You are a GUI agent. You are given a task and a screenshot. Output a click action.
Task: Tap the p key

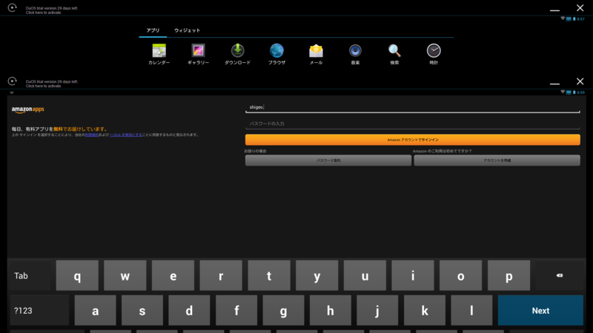coord(508,275)
